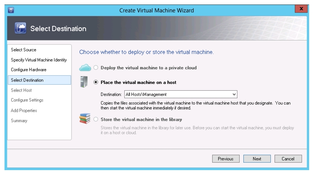
Task: Open the Summary step
Action: pos(19,121)
